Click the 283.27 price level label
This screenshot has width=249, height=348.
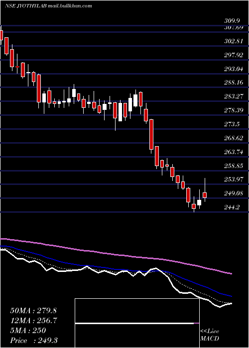234,96
